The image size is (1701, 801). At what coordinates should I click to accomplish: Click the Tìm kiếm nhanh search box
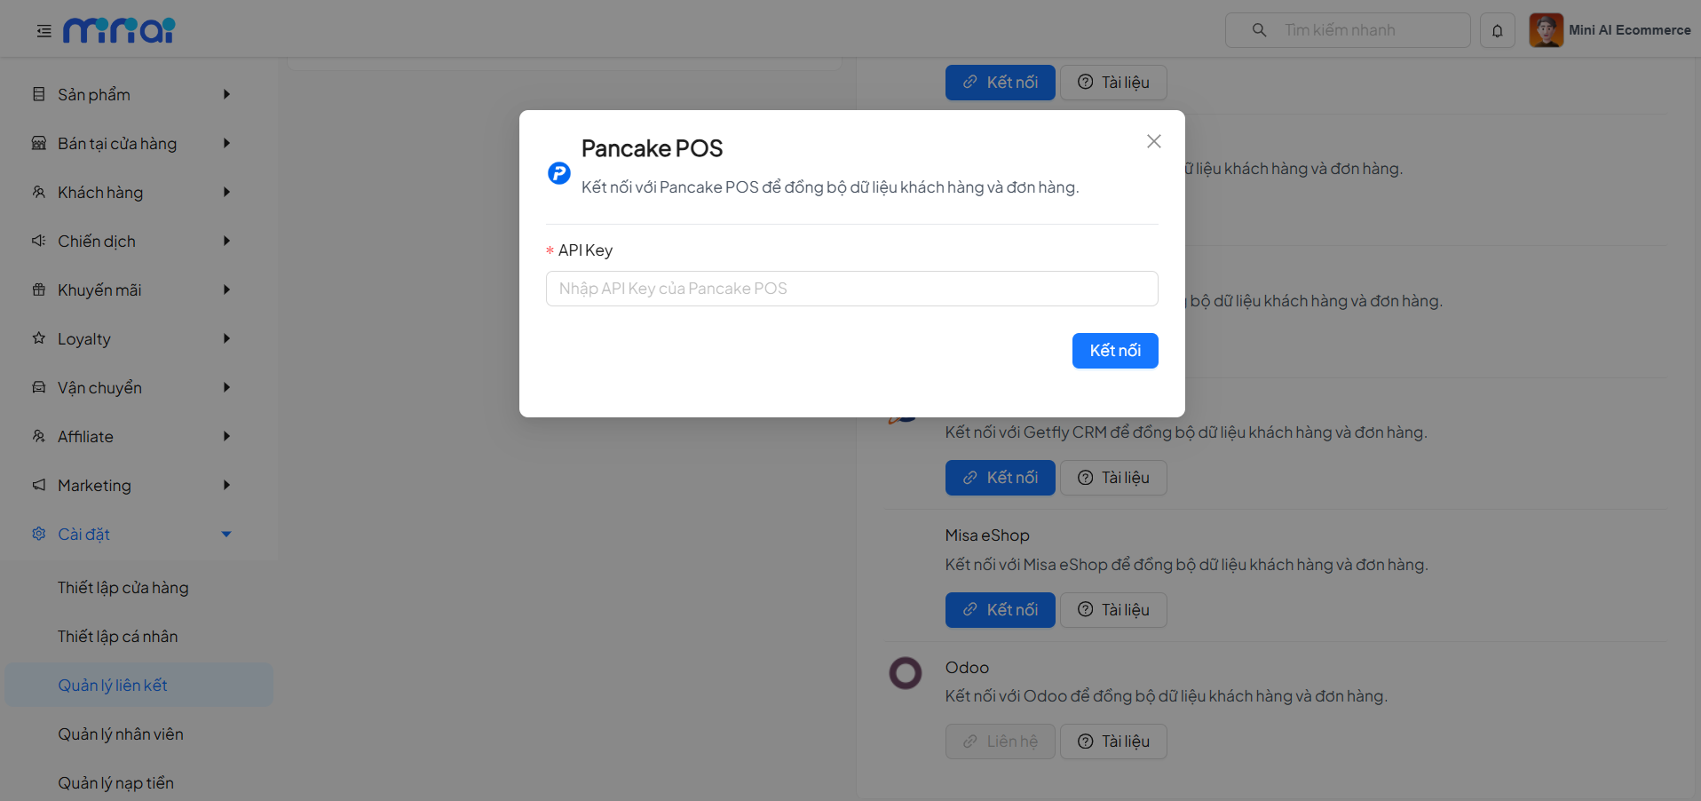tap(1367, 30)
